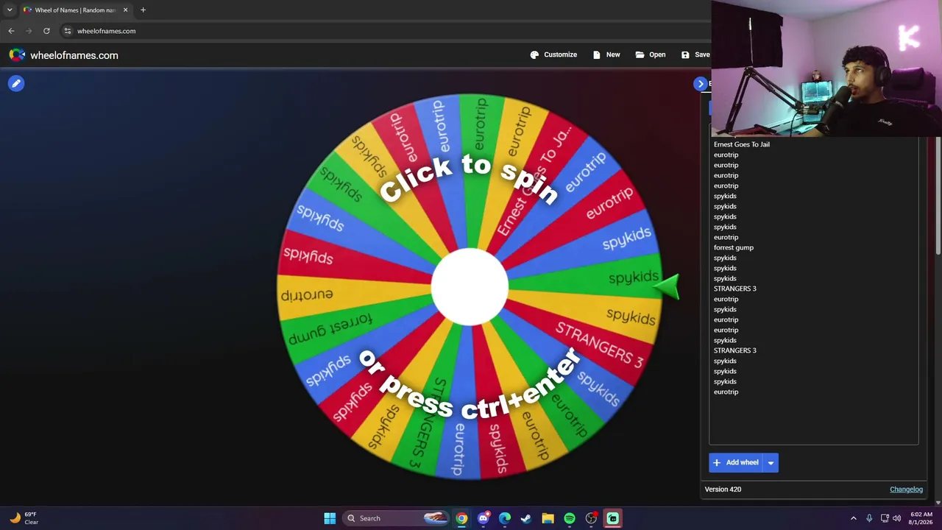Open a saved wheel via Open
This screenshot has width=942, height=530.
tap(651, 54)
